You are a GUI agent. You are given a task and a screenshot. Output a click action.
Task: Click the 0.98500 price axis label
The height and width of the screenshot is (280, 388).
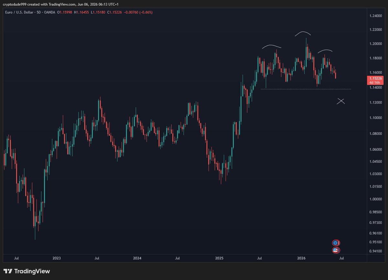pyautogui.click(x=376, y=212)
